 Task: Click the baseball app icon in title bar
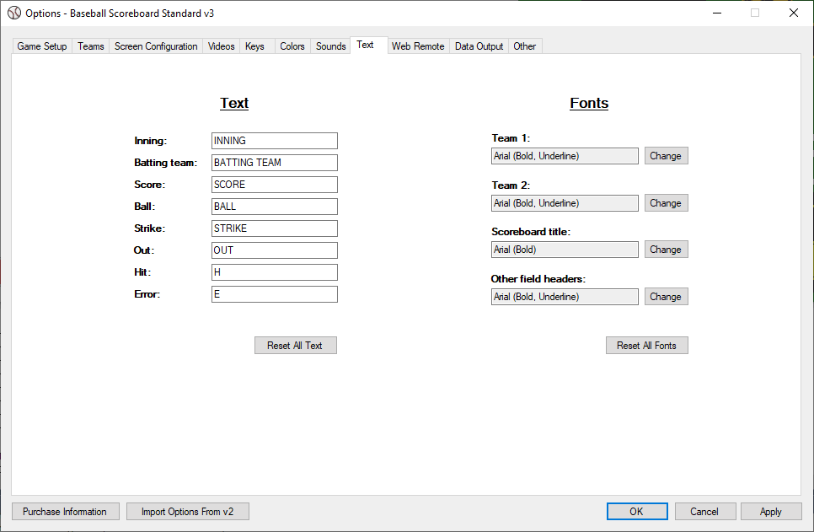pyautogui.click(x=14, y=13)
